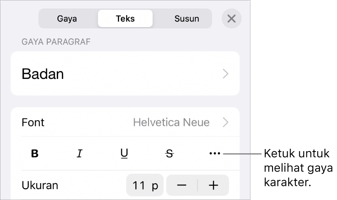Close the format panel with X
This screenshot has height=200, width=337.
[x=232, y=19]
